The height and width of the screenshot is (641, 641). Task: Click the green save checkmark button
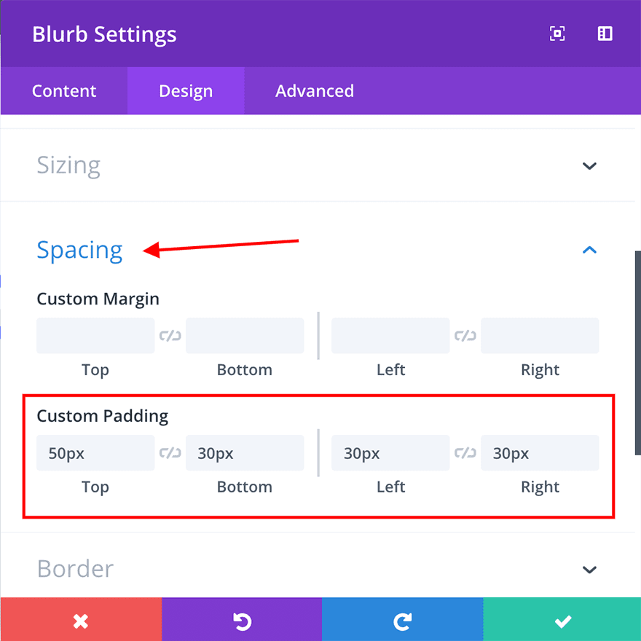562,621
